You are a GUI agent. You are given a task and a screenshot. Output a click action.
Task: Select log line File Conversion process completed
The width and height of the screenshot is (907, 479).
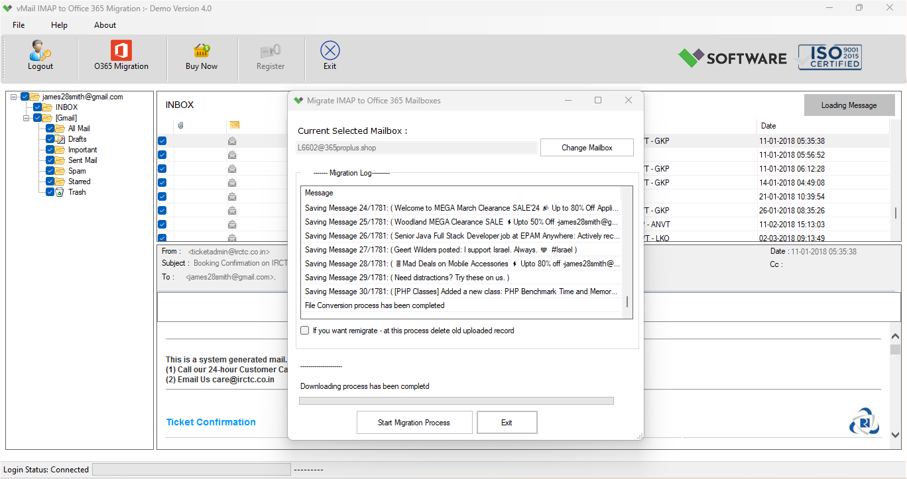pyautogui.click(x=462, y=305)
